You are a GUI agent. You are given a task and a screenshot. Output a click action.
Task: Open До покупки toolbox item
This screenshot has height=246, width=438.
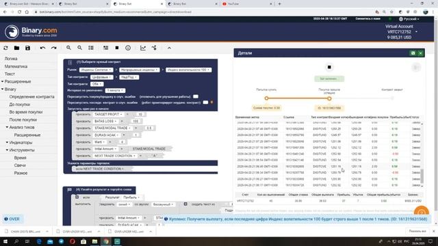pos(20,105)
